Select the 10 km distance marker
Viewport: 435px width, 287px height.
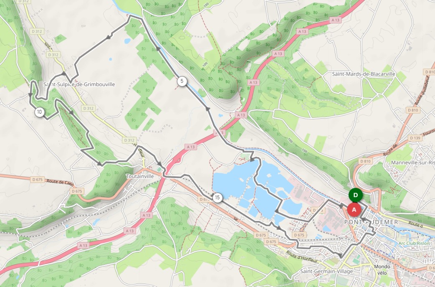(x=39, y=112)
